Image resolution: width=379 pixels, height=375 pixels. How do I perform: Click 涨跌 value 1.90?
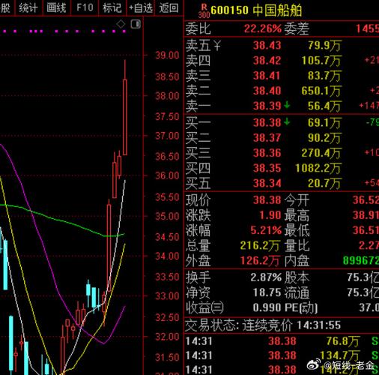point(270,215)
